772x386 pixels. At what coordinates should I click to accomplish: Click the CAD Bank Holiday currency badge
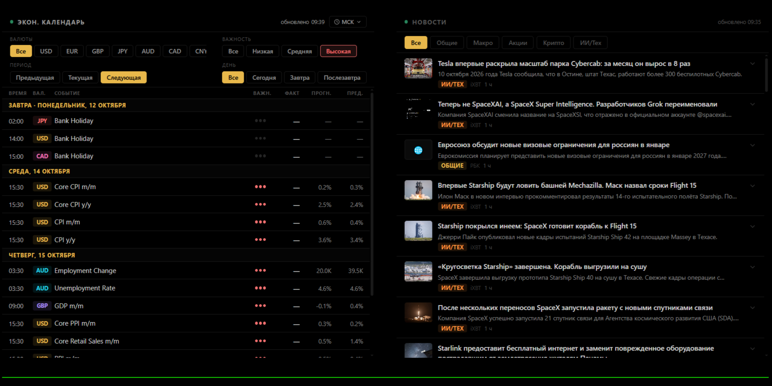[x=42, y=156]
